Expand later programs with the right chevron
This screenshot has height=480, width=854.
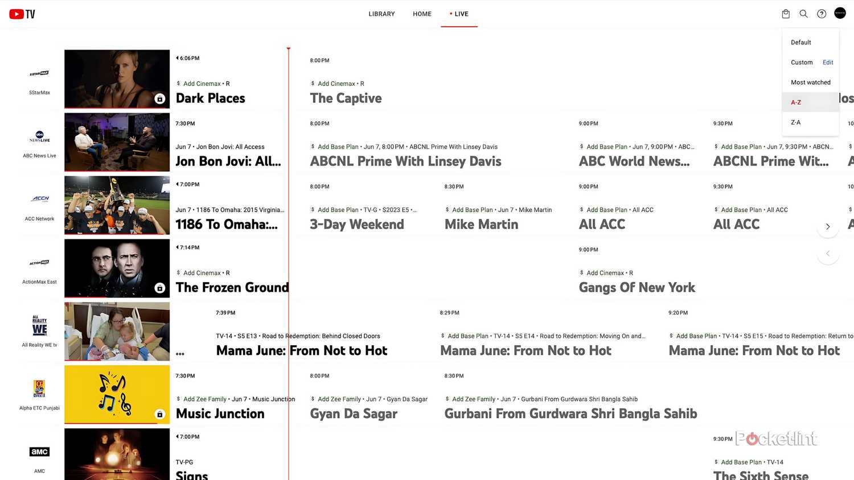coord(828,226)
